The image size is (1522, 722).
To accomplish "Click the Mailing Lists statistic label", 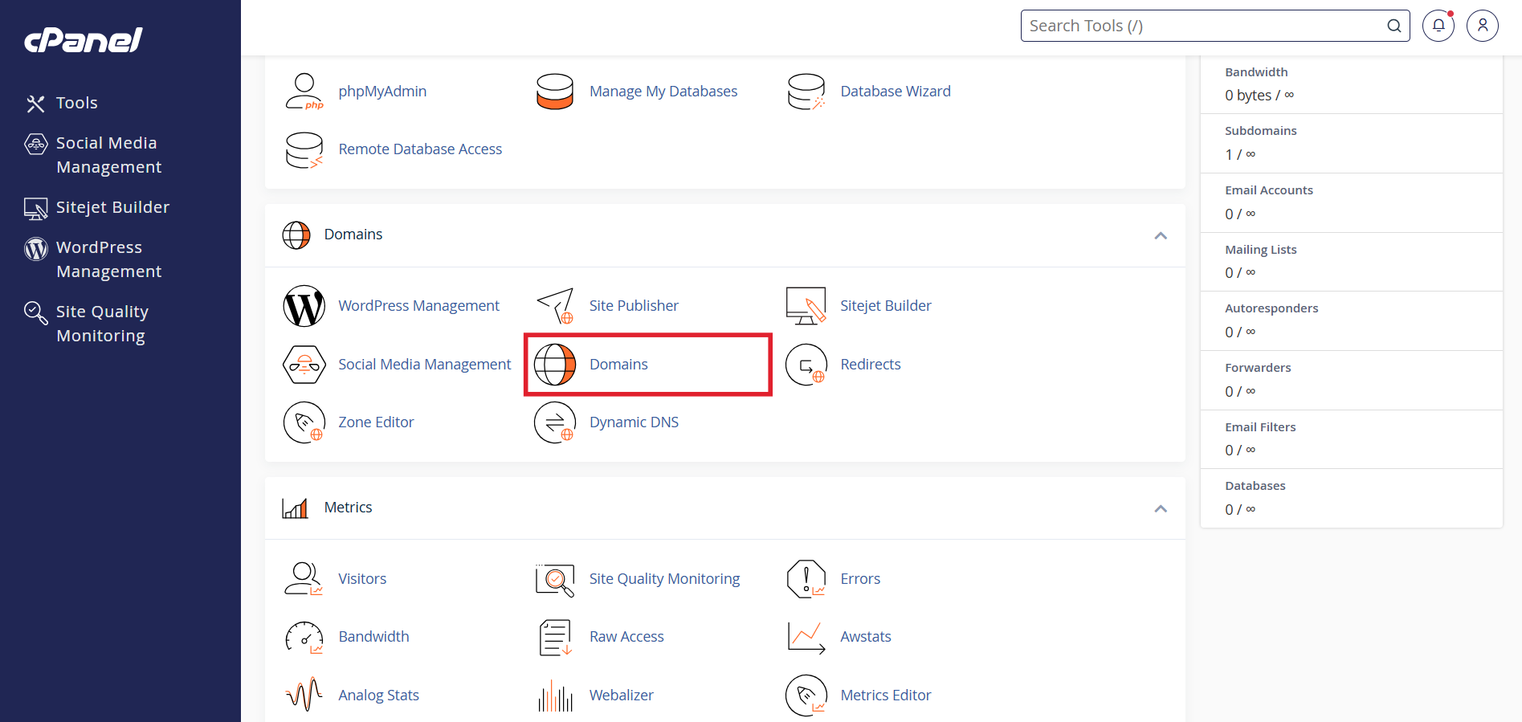I will [1260, 250].
